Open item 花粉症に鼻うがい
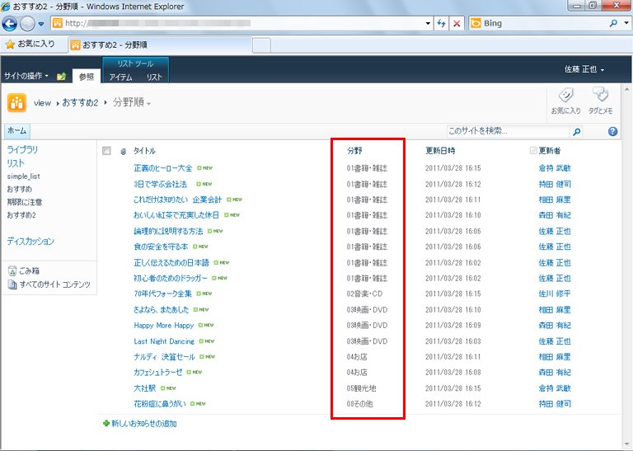Image resolution: width=633 pixels, height=451 pixels. pyautogui.click(x=160, y=404)
